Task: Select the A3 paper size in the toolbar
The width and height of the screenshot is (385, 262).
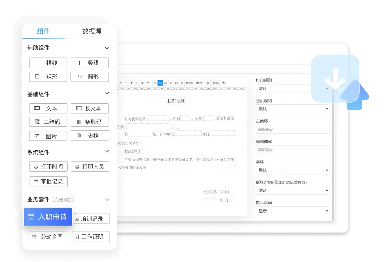Action: pyautogui.click(x=155, y=83)
